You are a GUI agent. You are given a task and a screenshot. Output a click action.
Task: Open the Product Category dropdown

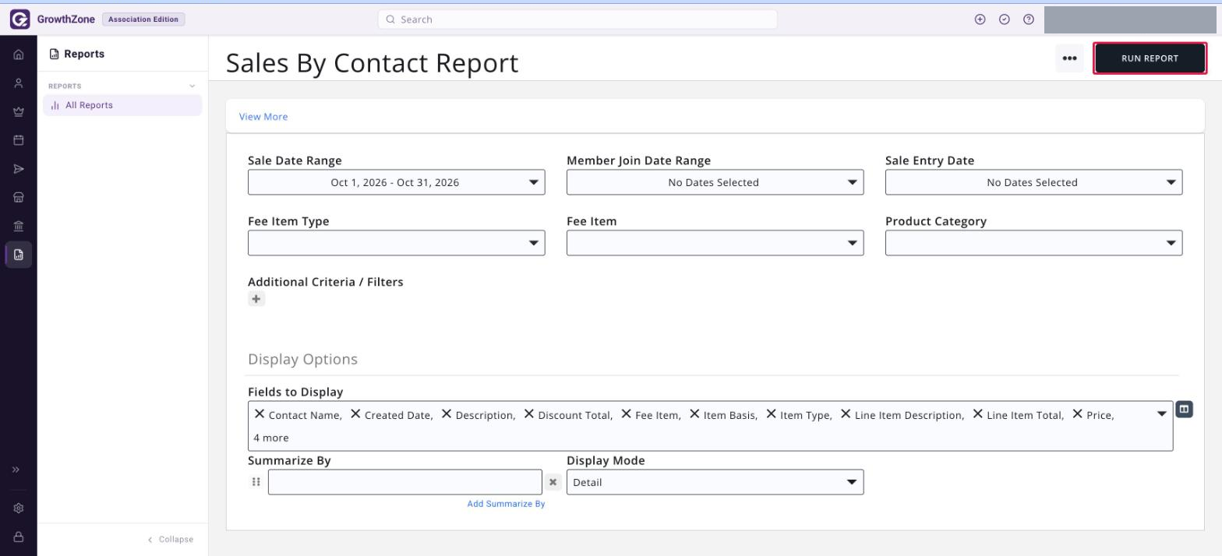(1033, 243)
